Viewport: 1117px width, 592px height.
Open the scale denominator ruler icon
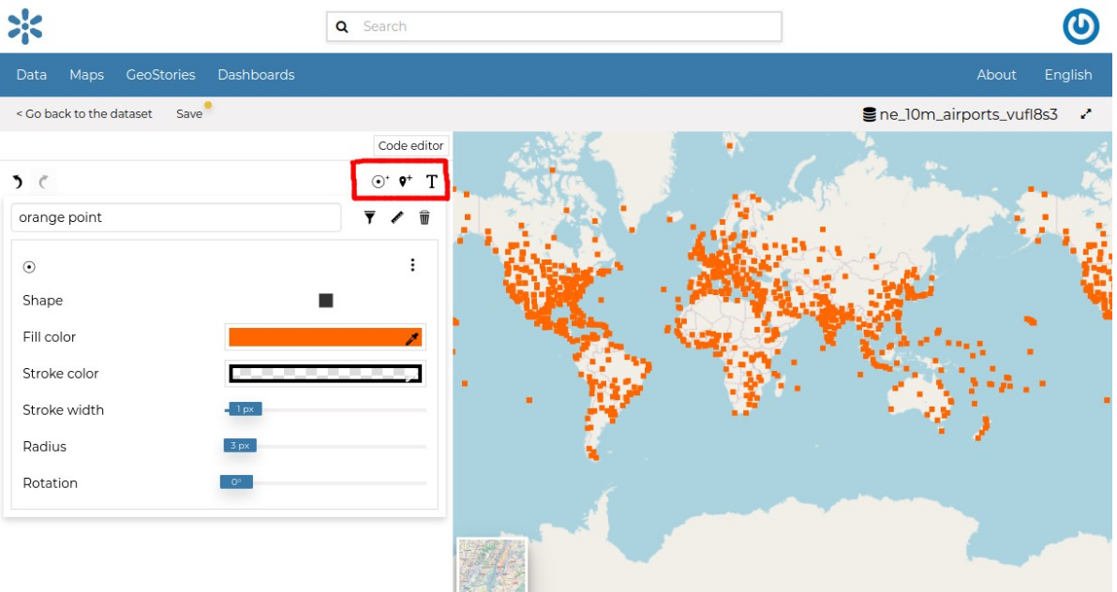(397, 217)
